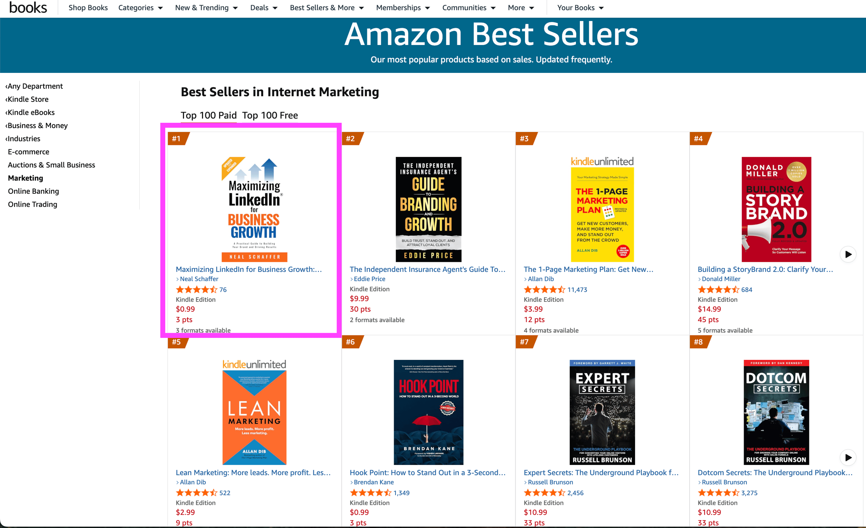866x528 pixels.
Task: Select the Top 100 Paid tab
Action: point(209,115)
